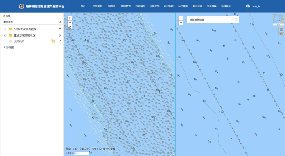
Task: Click the scale ratio input field
Action: coord(81,153)
